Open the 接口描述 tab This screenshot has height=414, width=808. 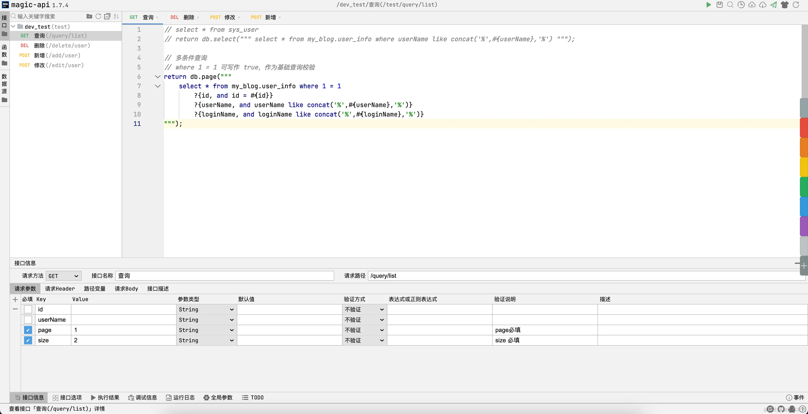click(158, 289)
